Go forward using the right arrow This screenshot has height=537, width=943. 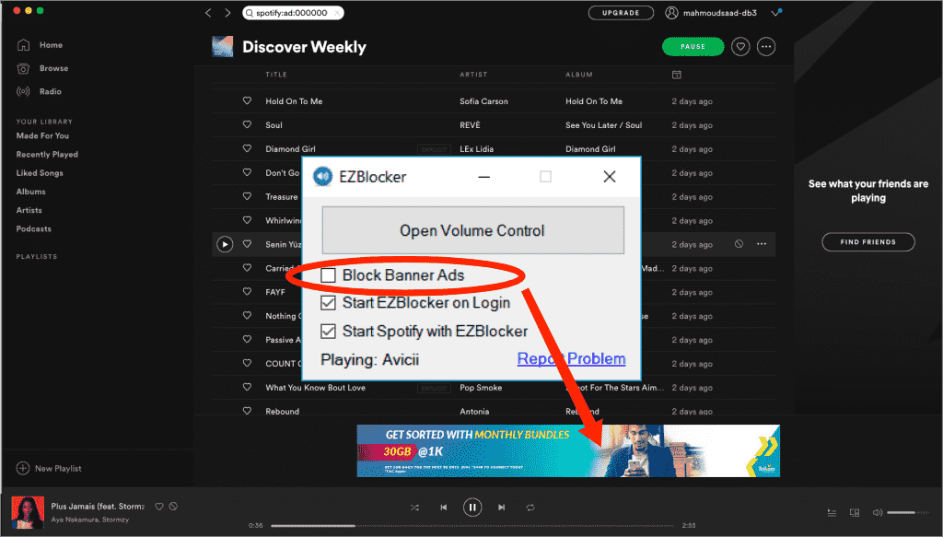tap(227, 13)
